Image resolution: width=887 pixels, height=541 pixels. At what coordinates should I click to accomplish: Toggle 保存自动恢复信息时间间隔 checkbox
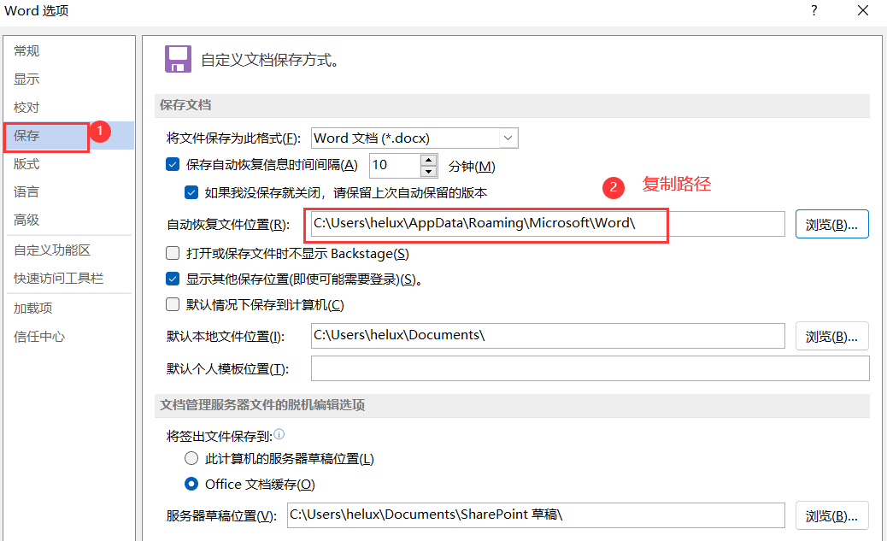coord(173,165)
